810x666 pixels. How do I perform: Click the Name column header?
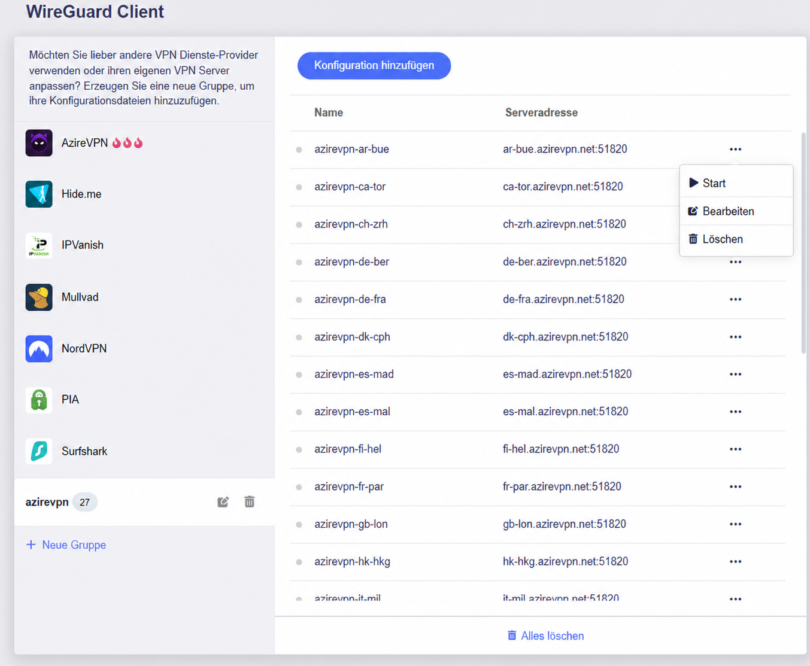[329, 112]
